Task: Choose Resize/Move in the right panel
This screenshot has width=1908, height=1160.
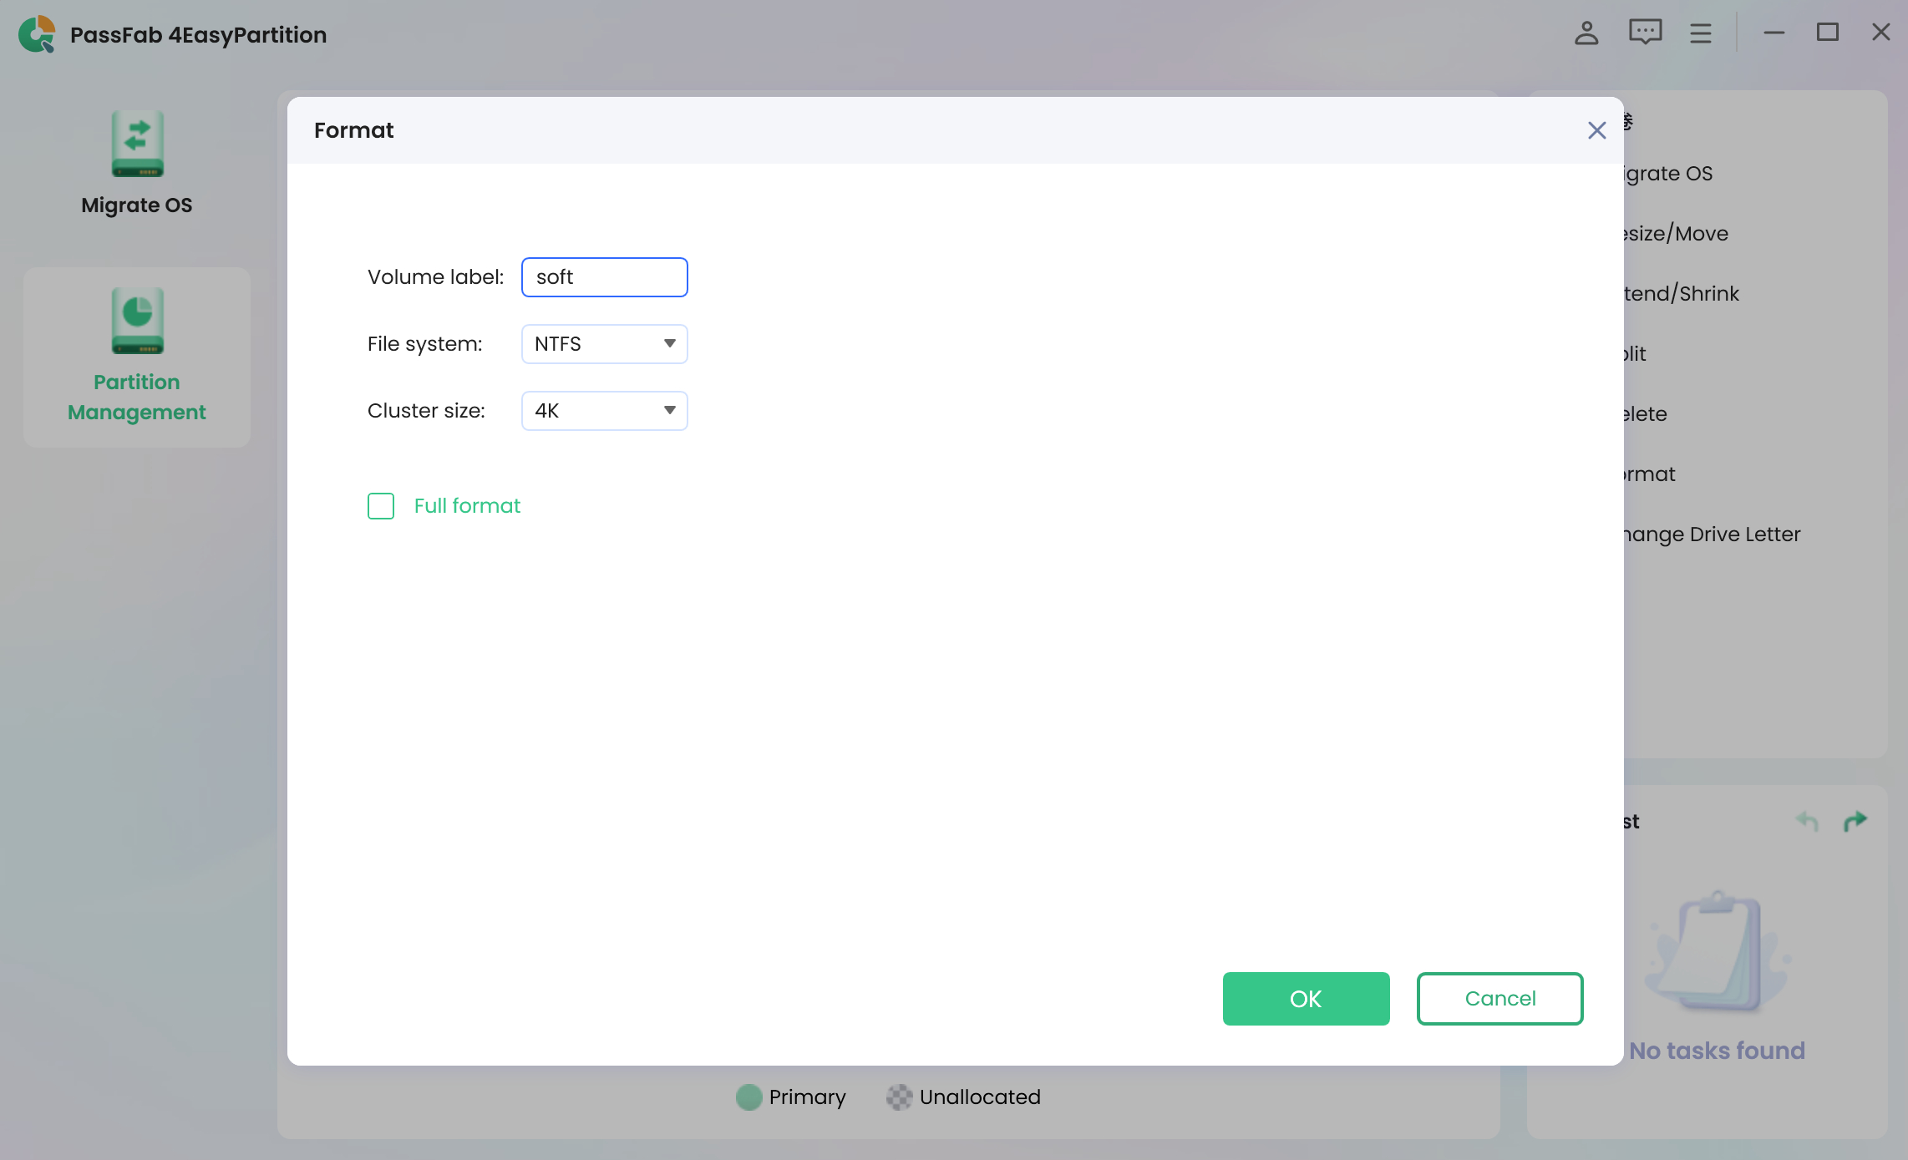Action: click(x=1676, y=234)
